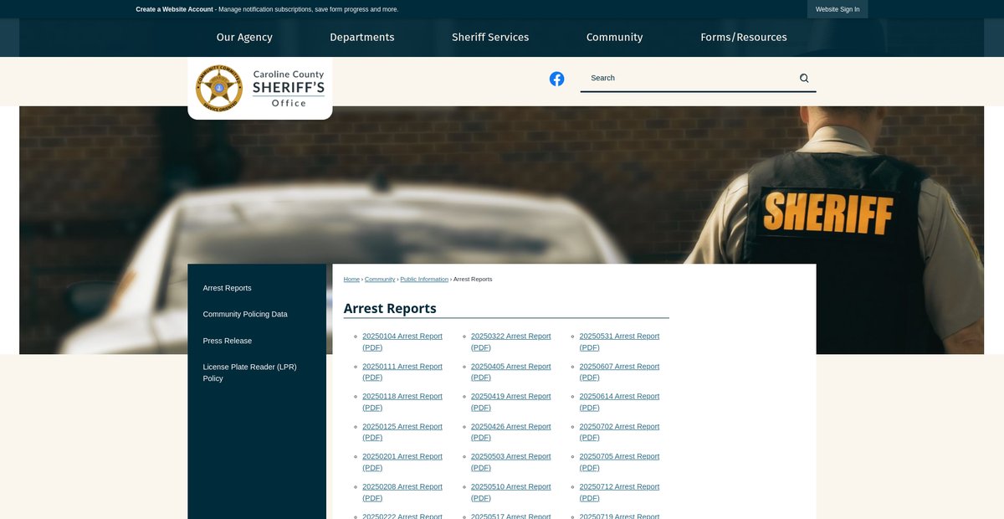Go to the Public Information breadcrumb link
Image resolution: width=1004 pixels, height=519 pixels.
(x=424, y=279)
